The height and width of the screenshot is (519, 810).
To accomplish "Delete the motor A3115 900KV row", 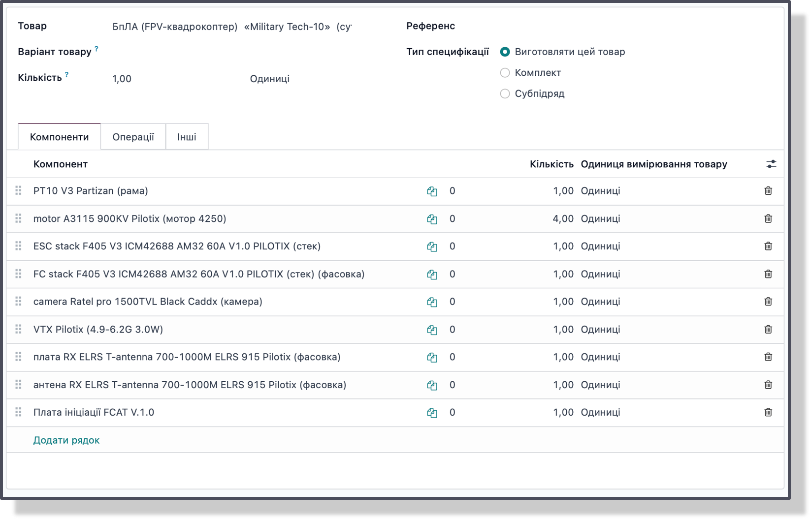I will [x=768, y=218].
